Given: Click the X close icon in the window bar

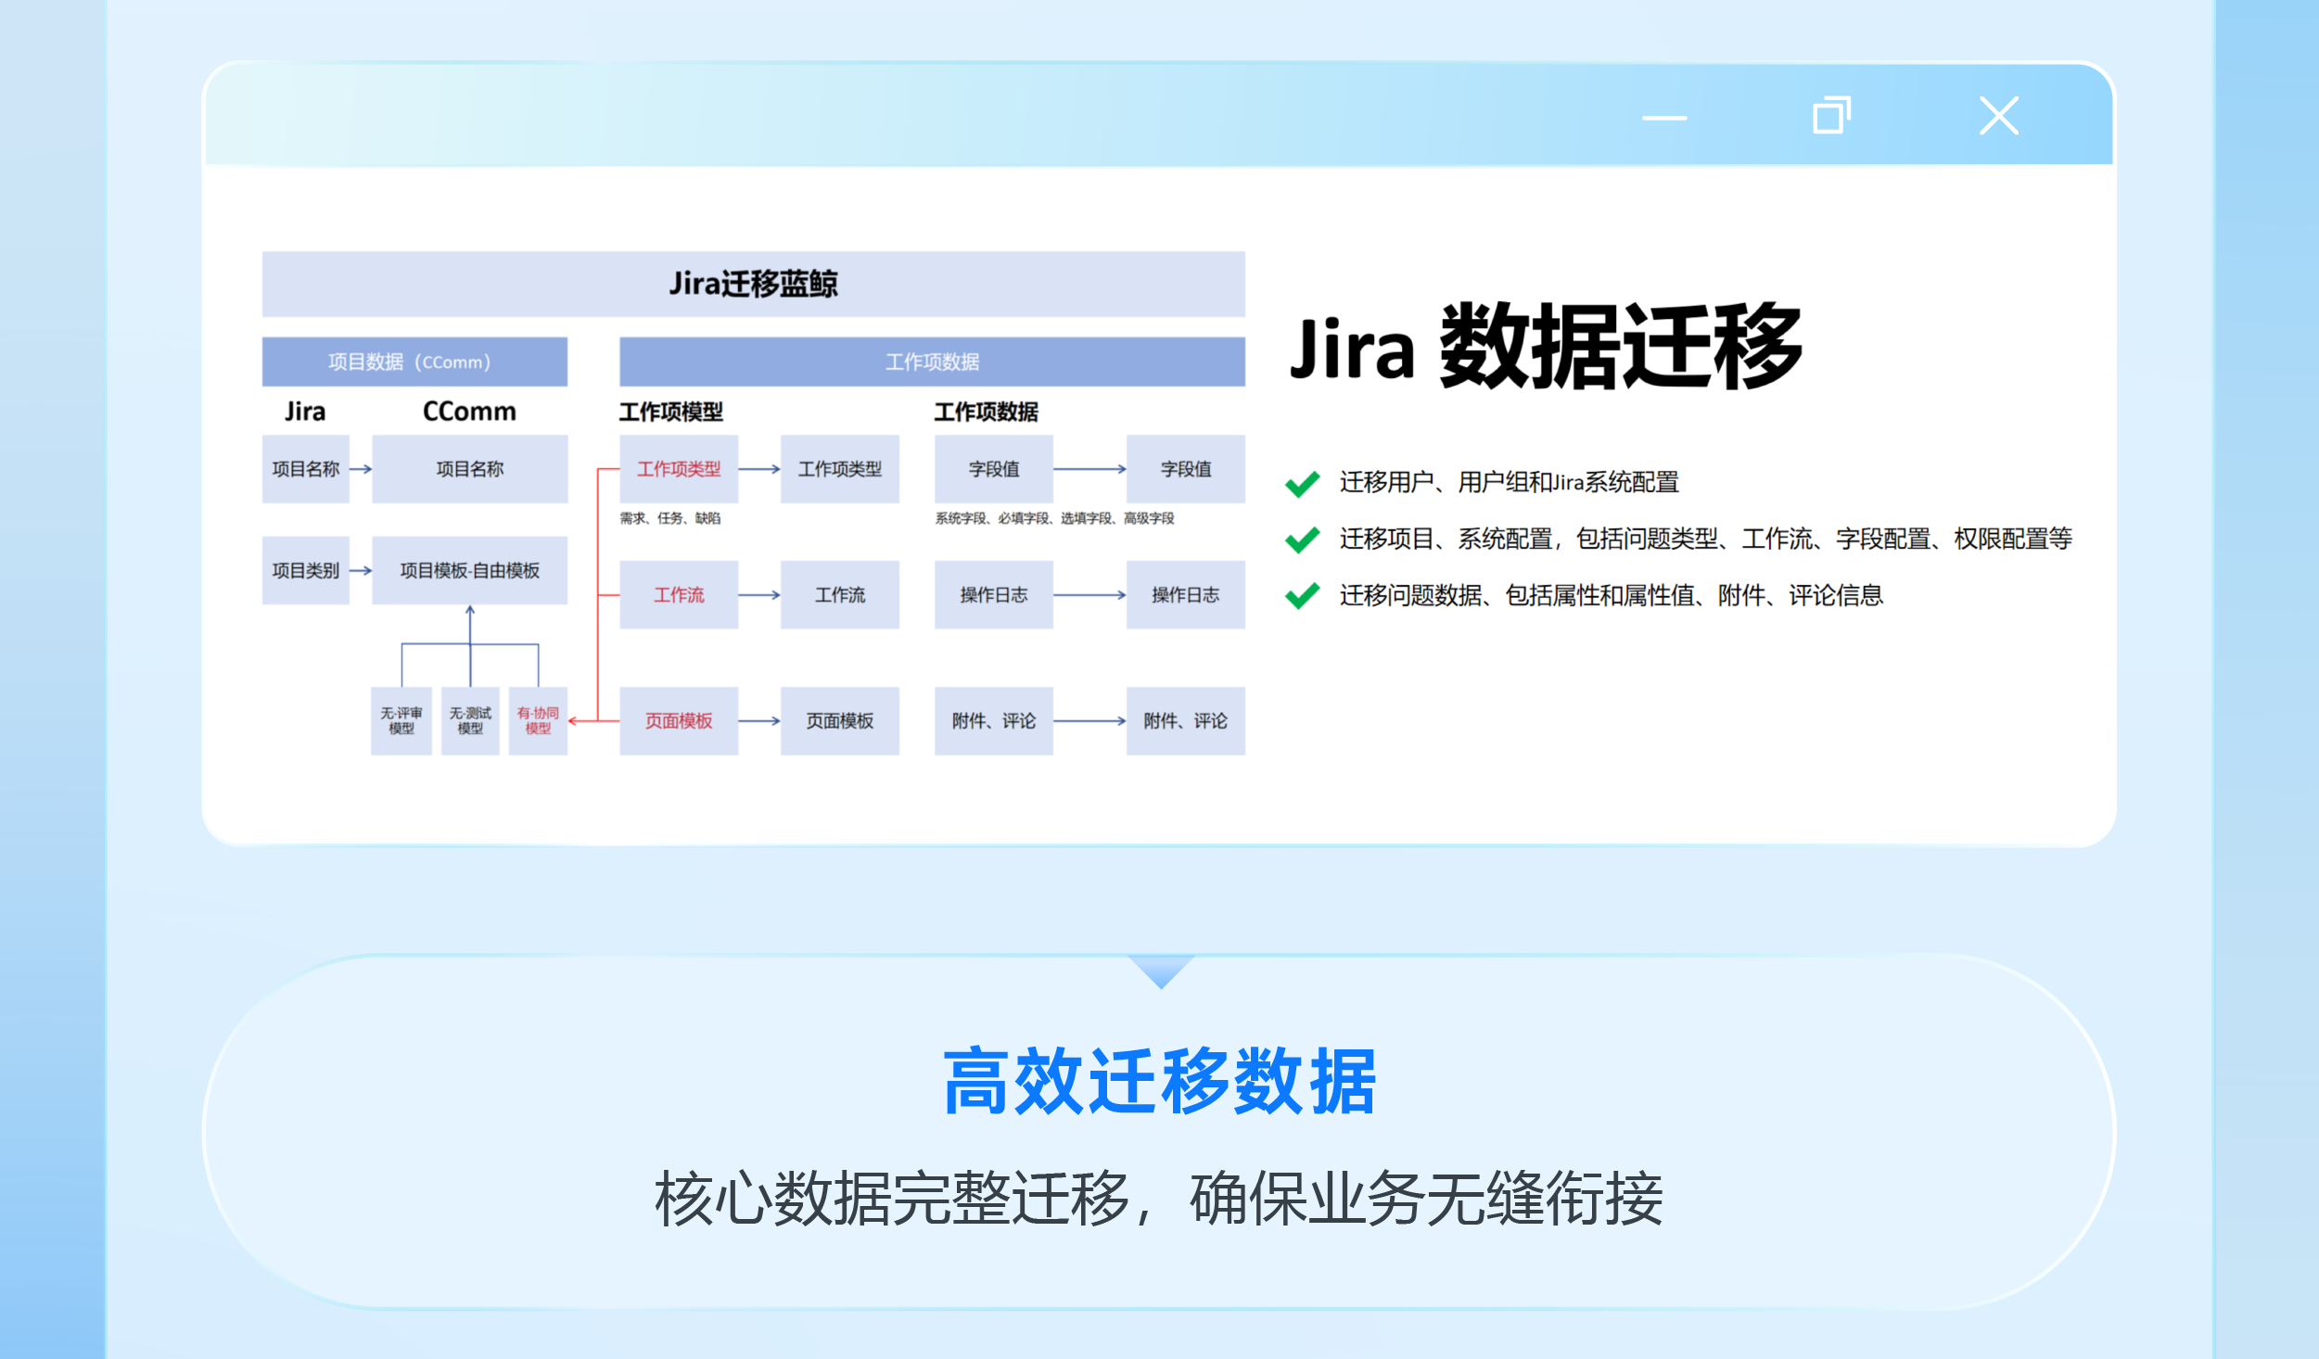Looking at the screenshot, I should pos(1998,116).
